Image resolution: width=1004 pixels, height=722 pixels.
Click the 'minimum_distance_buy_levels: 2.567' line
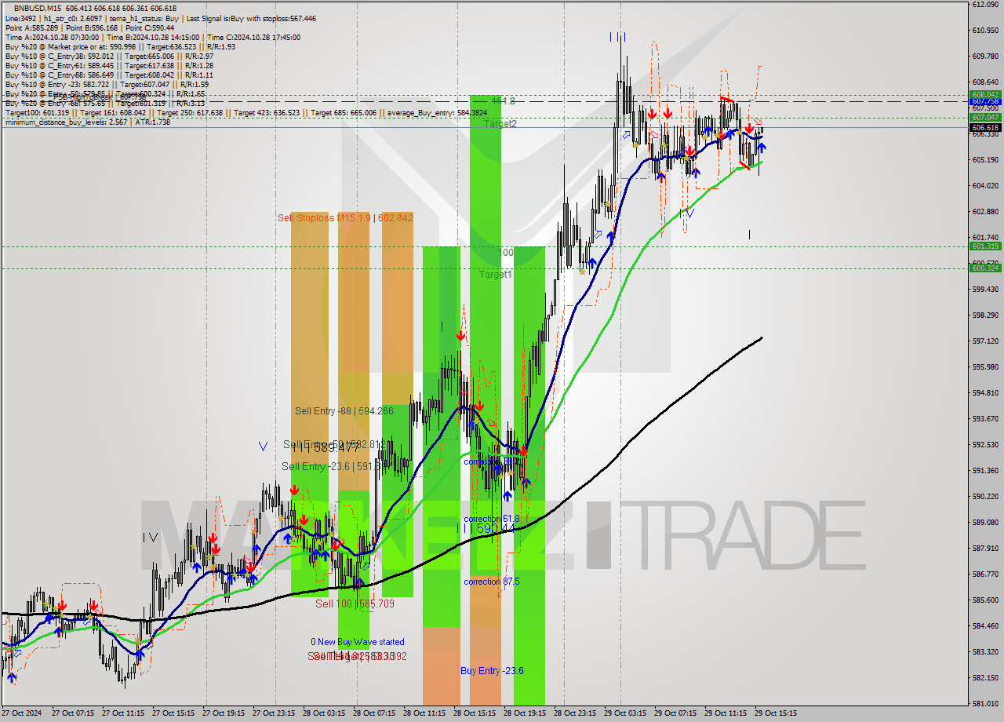(87, 122)
